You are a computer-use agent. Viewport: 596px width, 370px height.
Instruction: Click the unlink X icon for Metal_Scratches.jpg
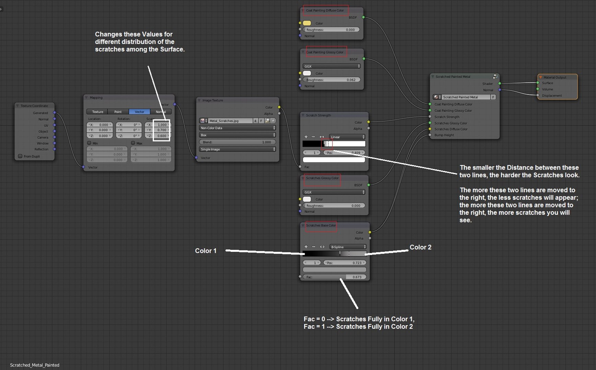coord(273,121)
